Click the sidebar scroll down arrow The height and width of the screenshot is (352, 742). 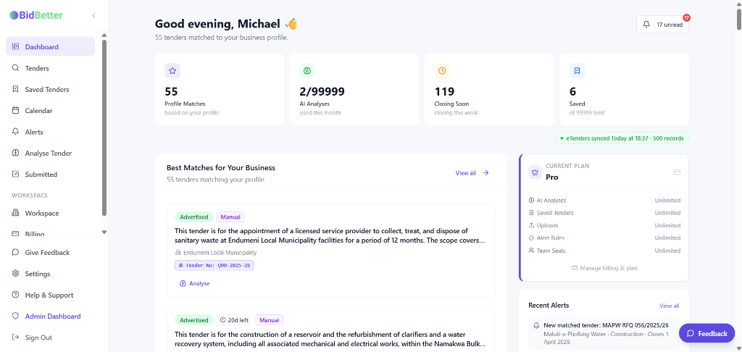(x=104, y=232)
